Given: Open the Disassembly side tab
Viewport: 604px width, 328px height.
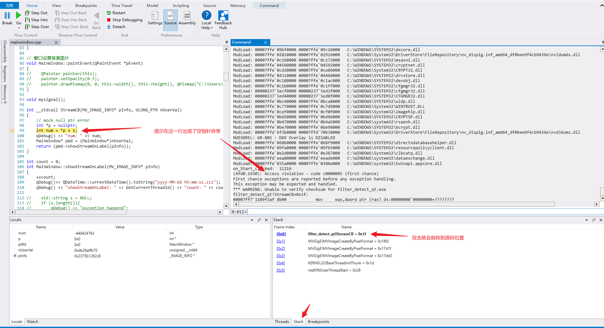Looking at the screenshot, I should 5,51.
